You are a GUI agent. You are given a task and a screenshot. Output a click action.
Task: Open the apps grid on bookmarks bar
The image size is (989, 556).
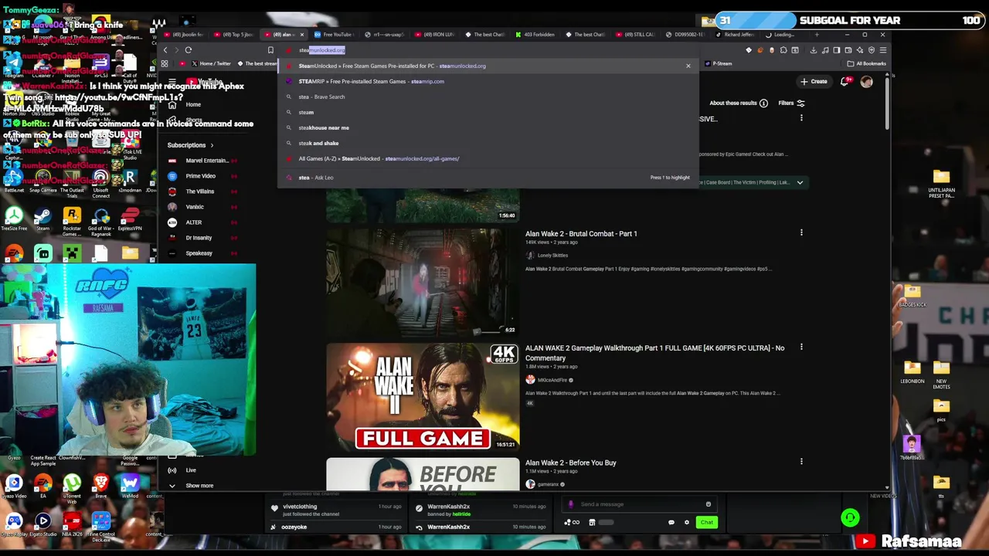pyautogui.click(x=165, y=63)
